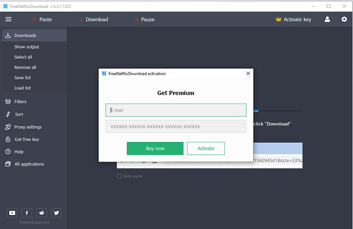The width and height of the screenshot is (353, 229).
Task: Click the Twitter social icon
Action: click(x=56, y=213)
